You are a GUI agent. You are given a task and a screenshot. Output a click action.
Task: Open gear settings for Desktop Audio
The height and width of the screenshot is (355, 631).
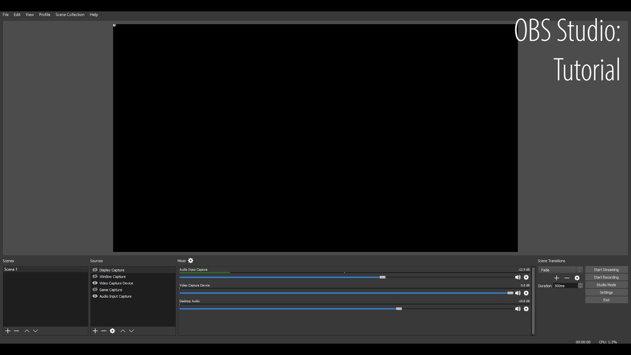[x=526, y=309]
